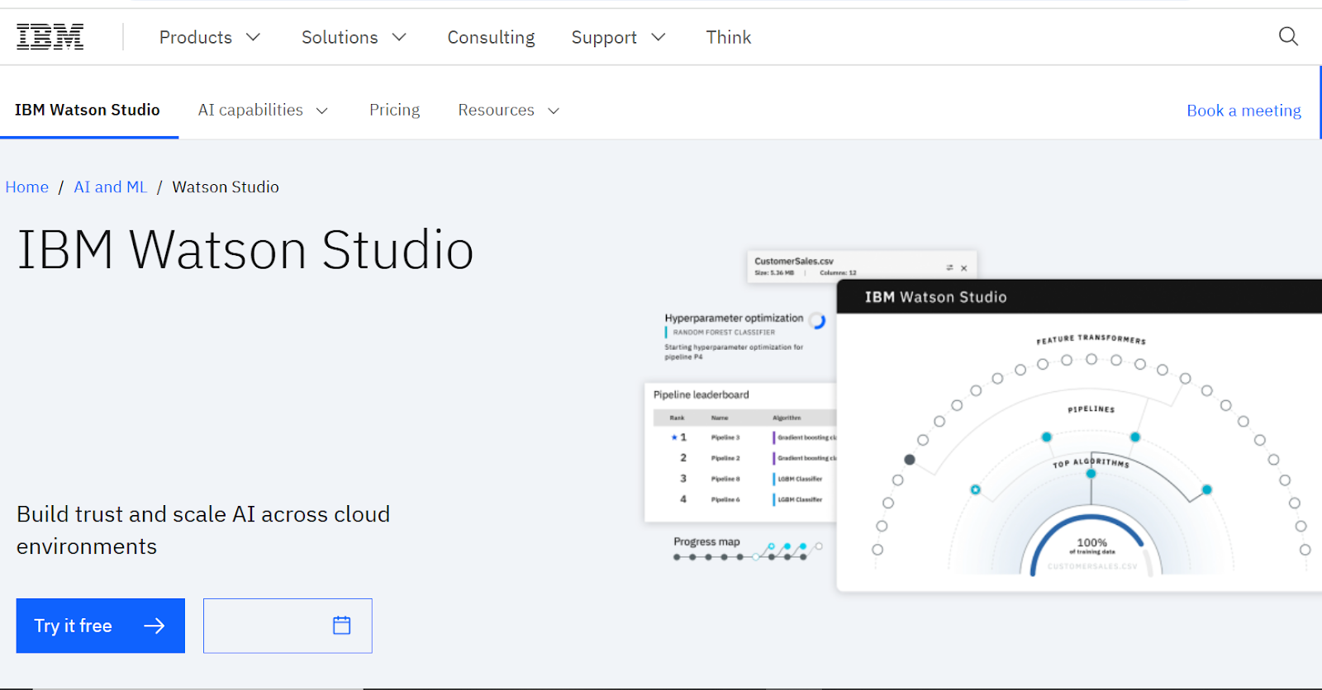Image resolution: width=1322 pixels, height=690 pixels.
Task: Click the Home breadcrumb link
Action: click(26, 187)
